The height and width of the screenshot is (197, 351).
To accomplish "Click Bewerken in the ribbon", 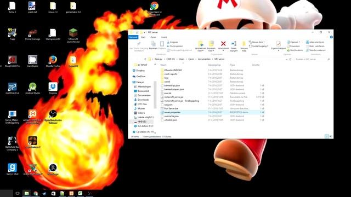I will click(x=293, y=46).
